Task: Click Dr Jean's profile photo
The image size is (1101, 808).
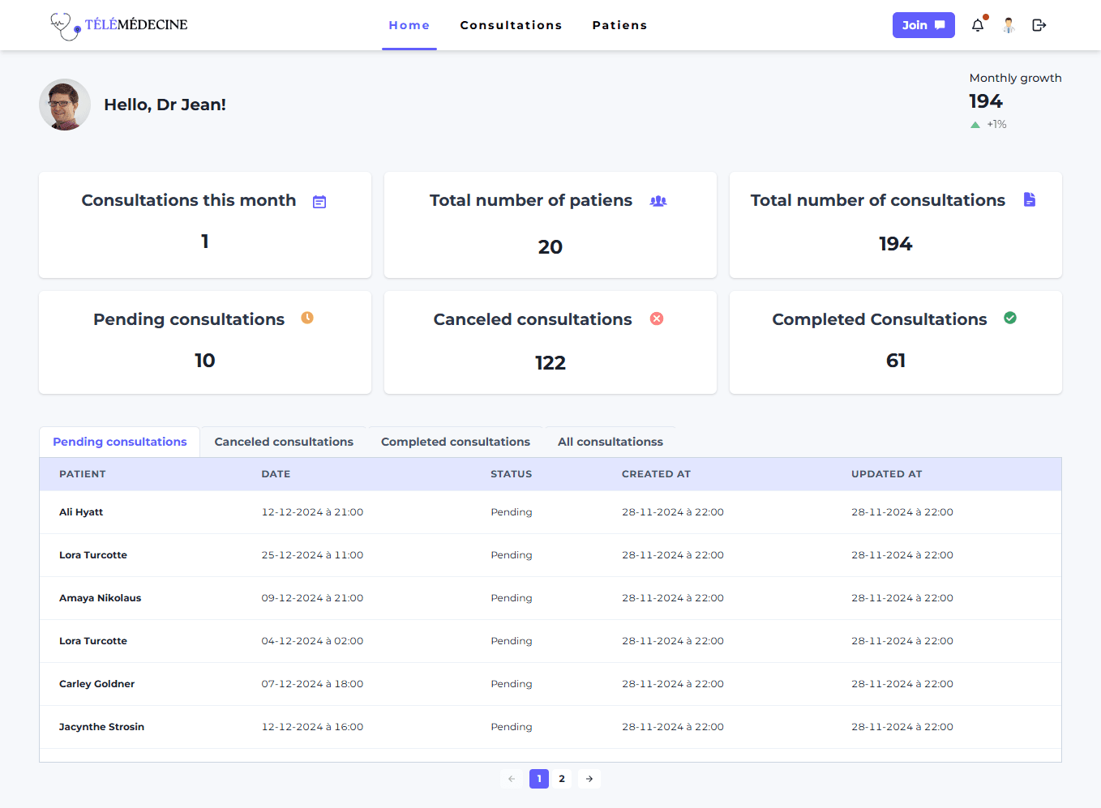Action: point(65,105)
